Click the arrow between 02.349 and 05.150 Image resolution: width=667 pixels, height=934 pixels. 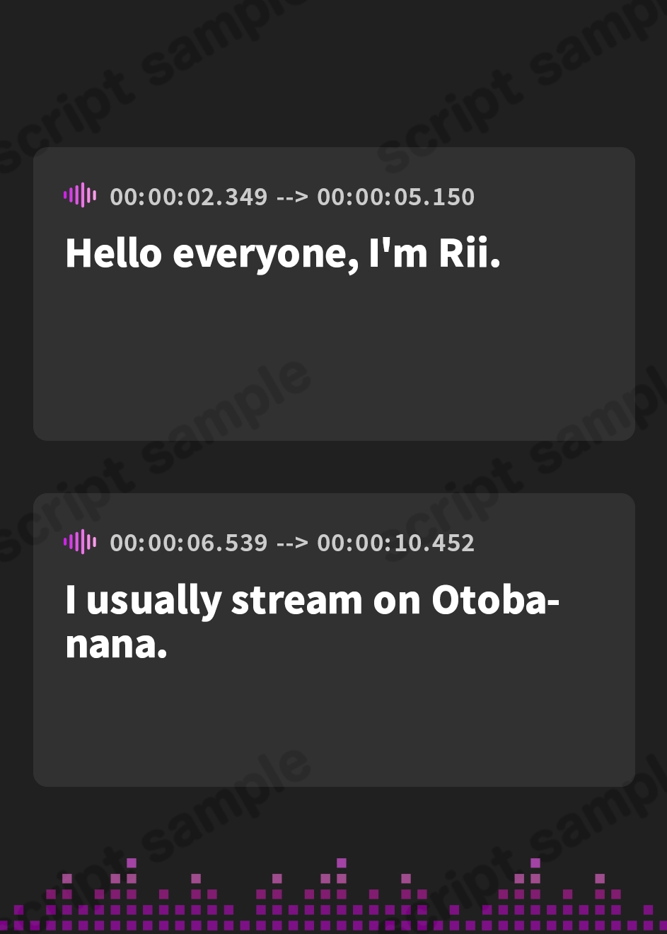click(x=292, y=197)
